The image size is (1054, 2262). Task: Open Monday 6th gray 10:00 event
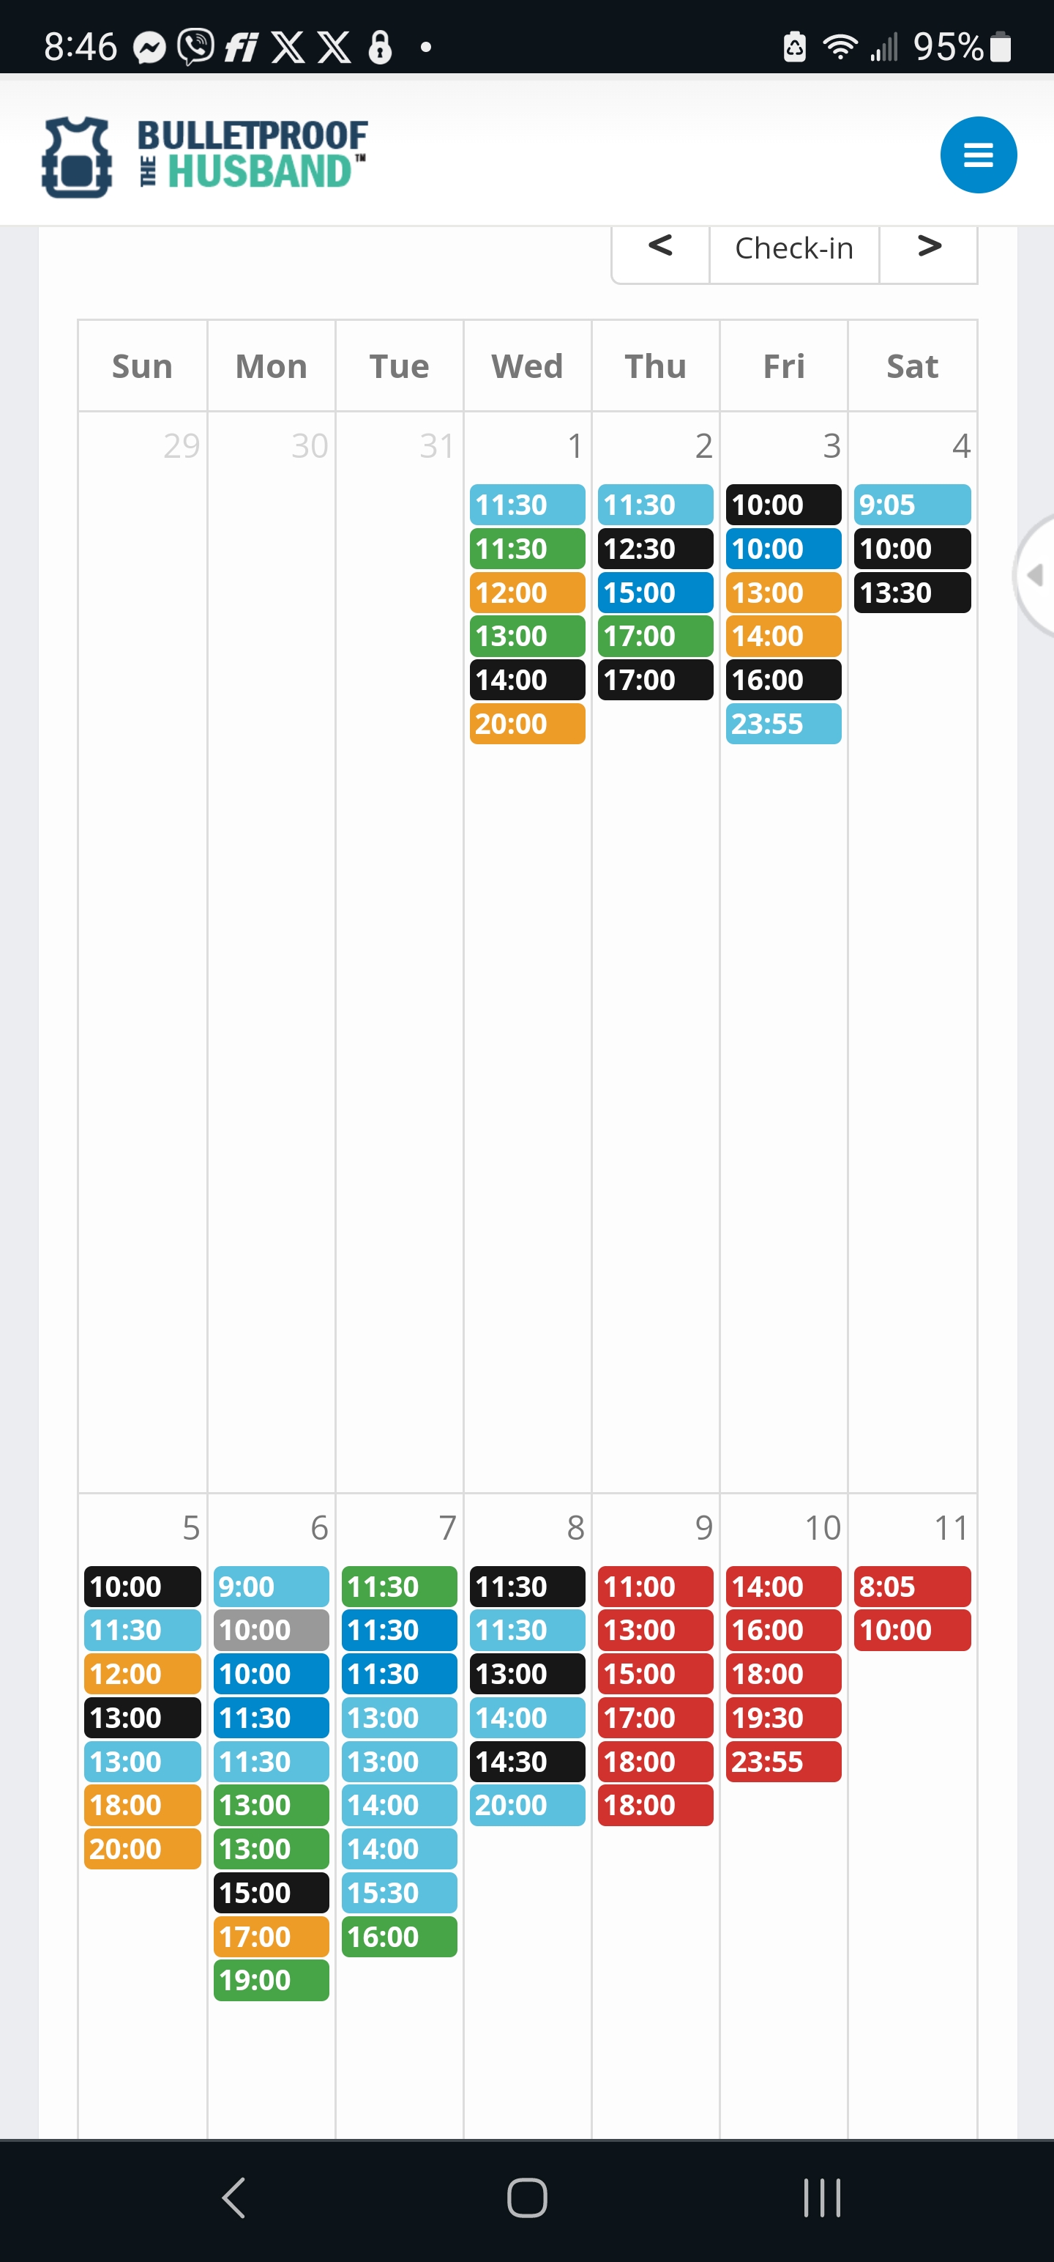271,1630
